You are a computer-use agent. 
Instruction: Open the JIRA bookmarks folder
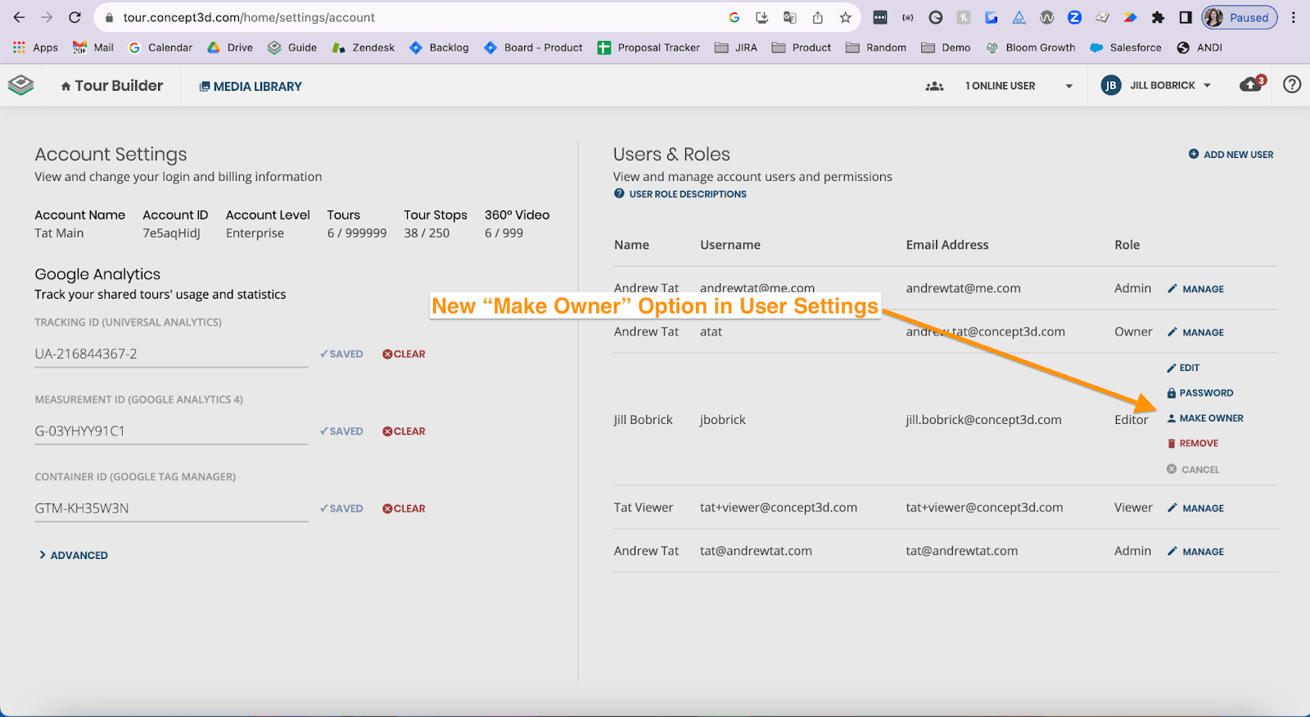coord(735,47)
